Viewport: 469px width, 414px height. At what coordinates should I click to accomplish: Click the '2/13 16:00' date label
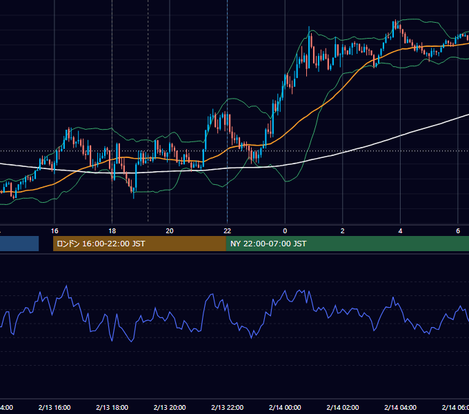tap(54, 407)
